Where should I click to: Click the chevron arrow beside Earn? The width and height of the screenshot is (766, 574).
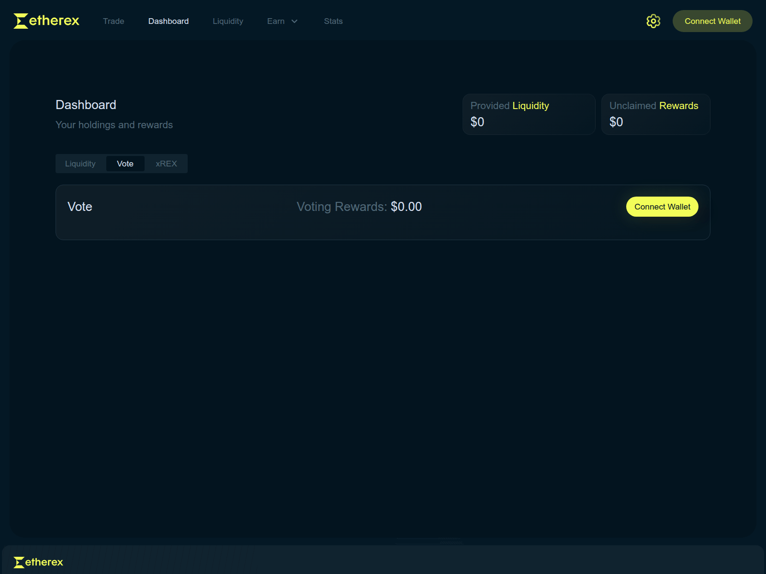click(294, 21)
